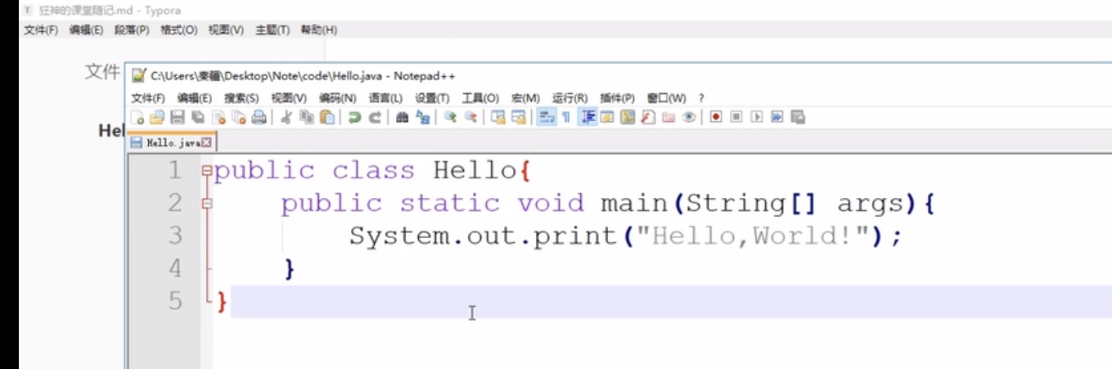Viewport: 1112px width, 369px height.
Task: Toggle Word Wrap toolbar button
Action: tap(547, 117)
